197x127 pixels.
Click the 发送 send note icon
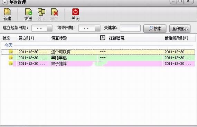click(x=29, y=12)
